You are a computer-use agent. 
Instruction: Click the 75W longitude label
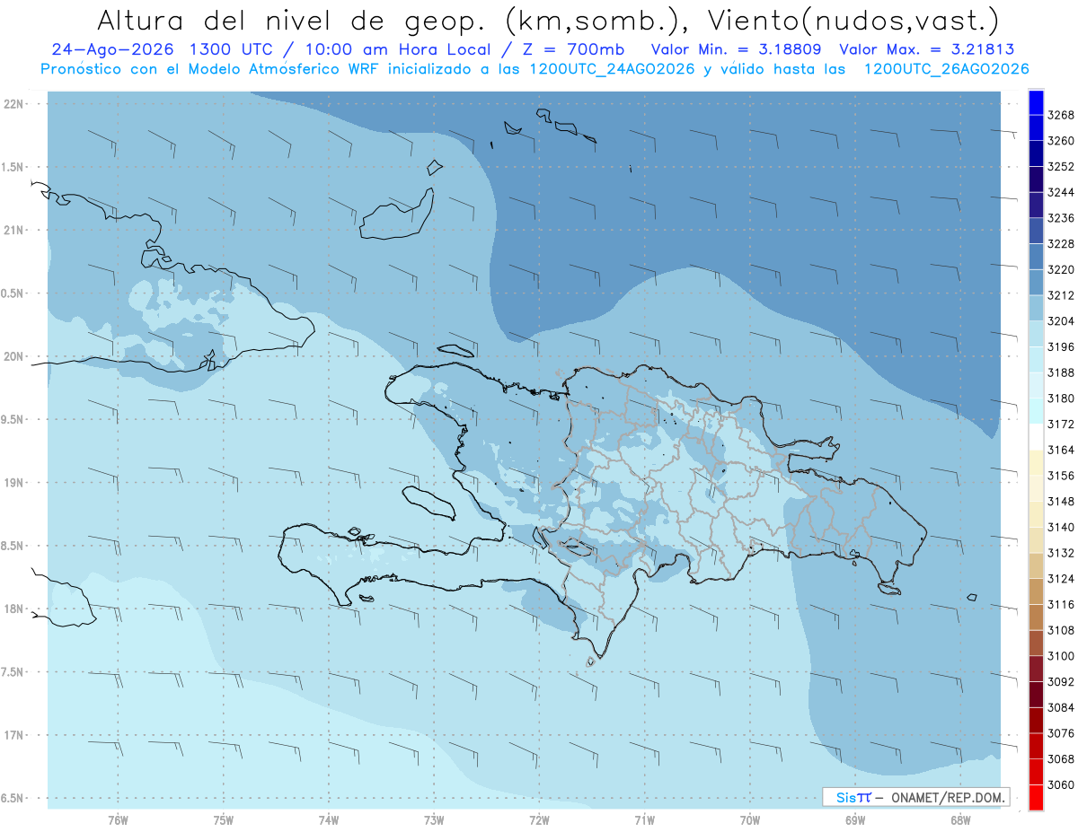(x=224, y=819)
